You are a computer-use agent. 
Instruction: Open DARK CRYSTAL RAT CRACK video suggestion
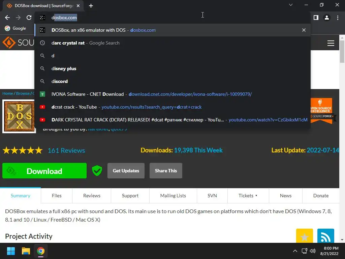[x=172, y=120]
